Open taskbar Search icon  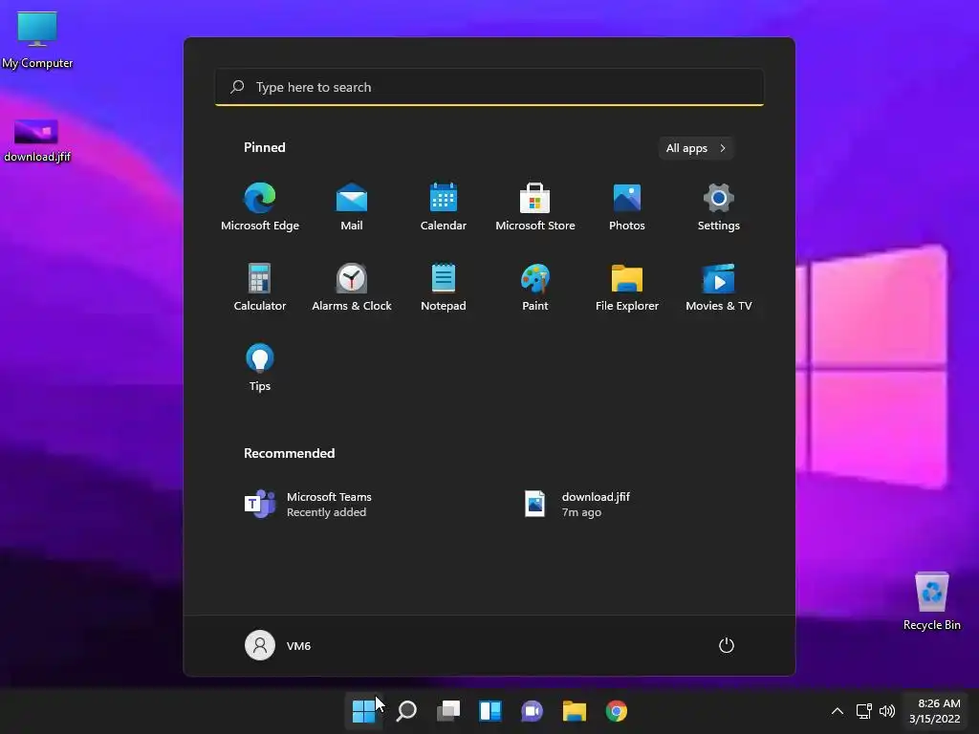406,711
